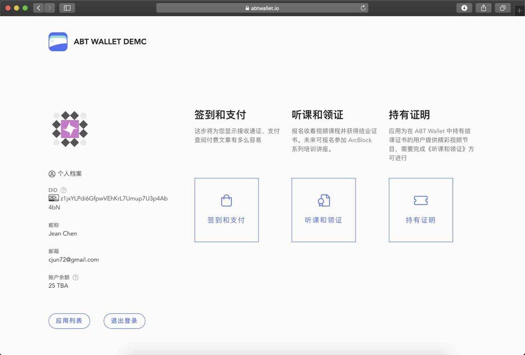Click the certificate icon in 听课和领证 card
Screen dimensions: 525x355
[x=324, y=200]
